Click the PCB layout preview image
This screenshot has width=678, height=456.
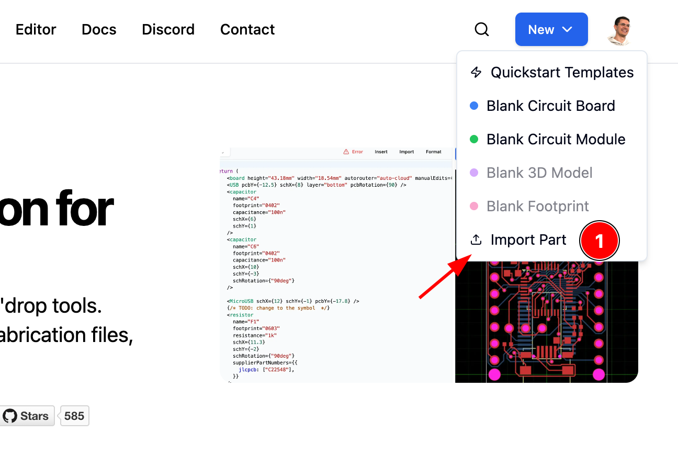click(x=546, y=324)
